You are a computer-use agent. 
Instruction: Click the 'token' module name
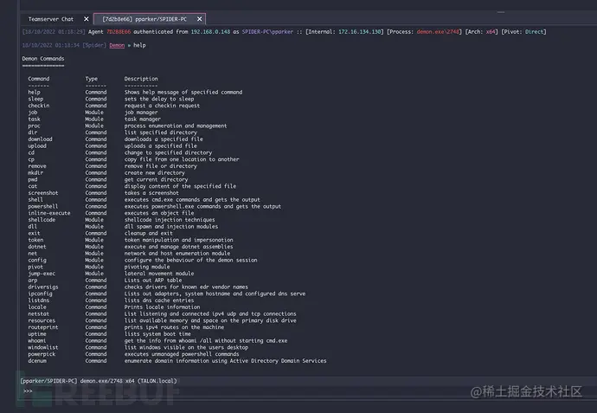tap(35, 240)
